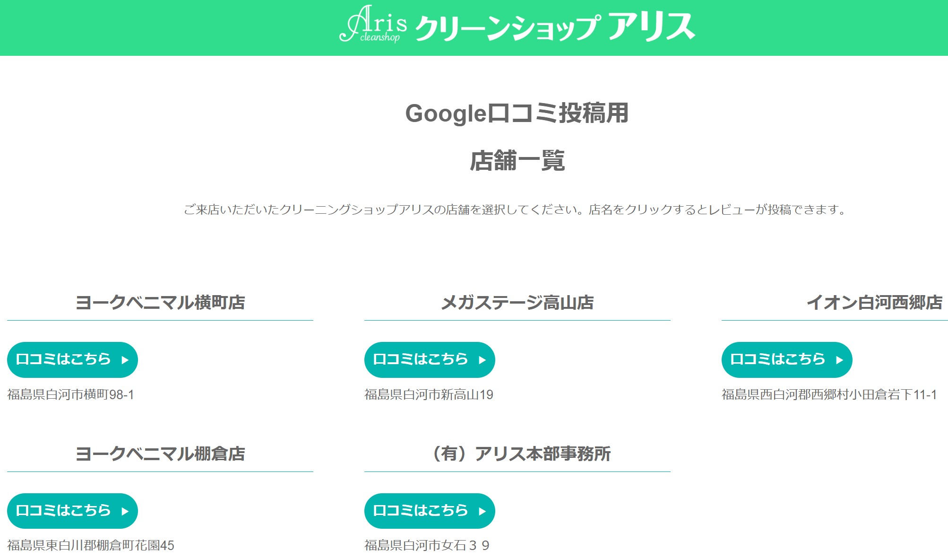Click the Aris cleanshop logo in header
The image size is (948, 559).
tap(373, 25)
